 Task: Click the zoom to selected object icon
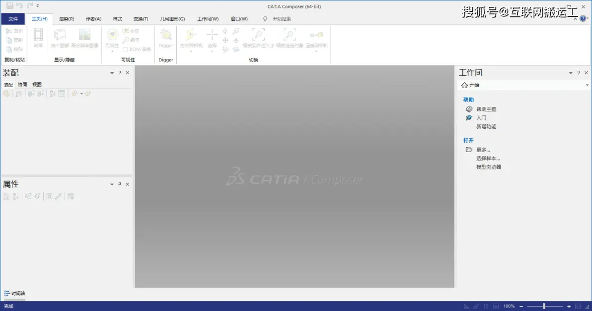[290, 35]
